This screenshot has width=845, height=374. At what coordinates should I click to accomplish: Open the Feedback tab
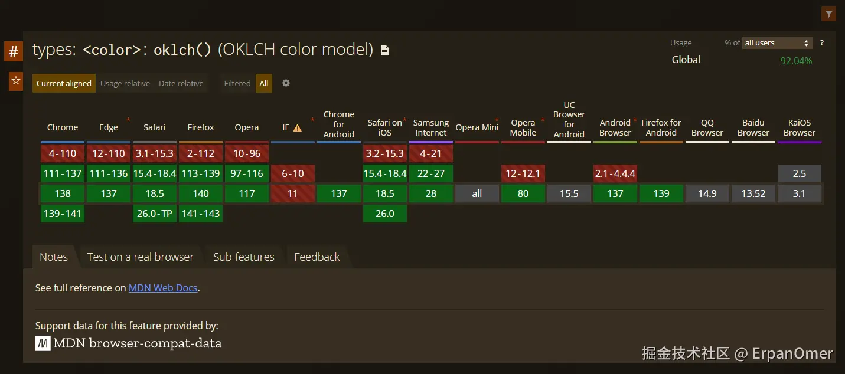tap(317, 257)
